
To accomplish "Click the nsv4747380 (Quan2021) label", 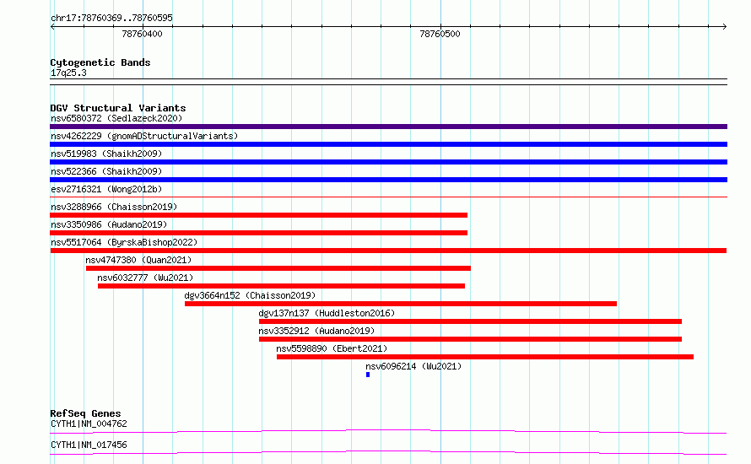I will 138,260.
